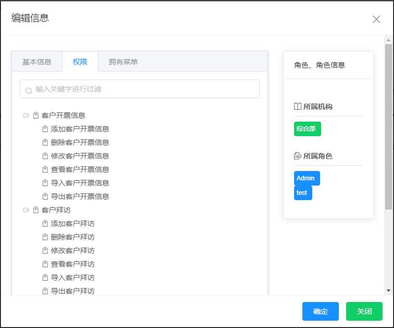The image size is (394, 328).
Task: Select the 权限 tab
Action: click(x=80, y=62)
